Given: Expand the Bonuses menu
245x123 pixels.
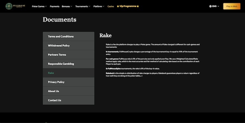Looking at the screenshot, I should point(67,6).
